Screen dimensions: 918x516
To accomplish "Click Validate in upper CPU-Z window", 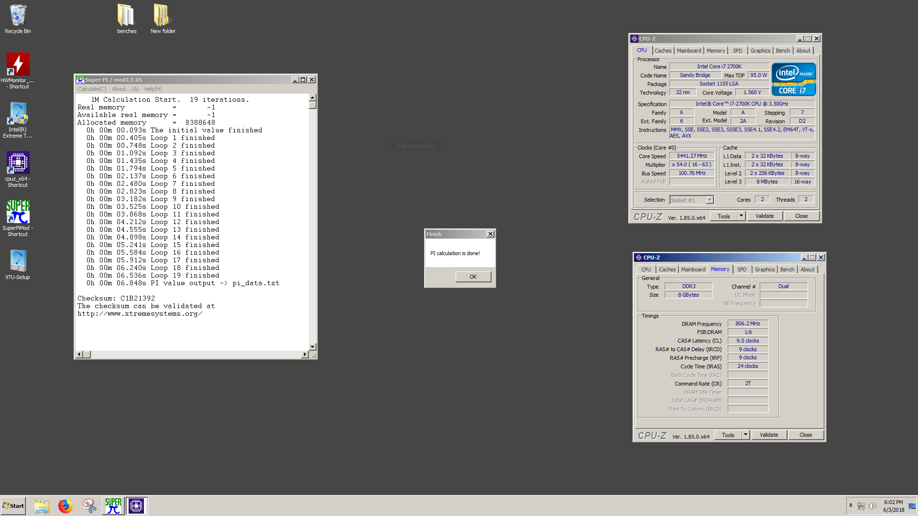I will click(x=765, y=216).
